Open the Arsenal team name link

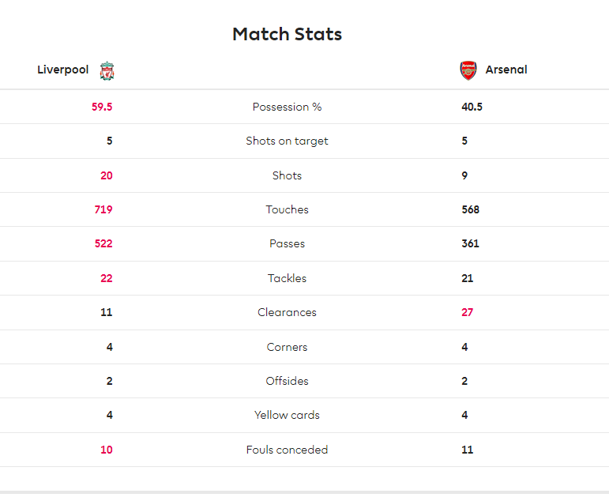[506, 70]
